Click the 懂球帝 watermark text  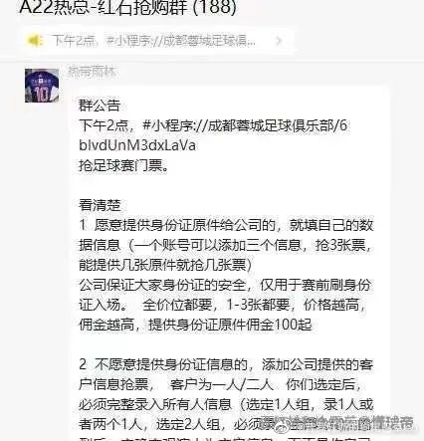click(x=394, y=422)
